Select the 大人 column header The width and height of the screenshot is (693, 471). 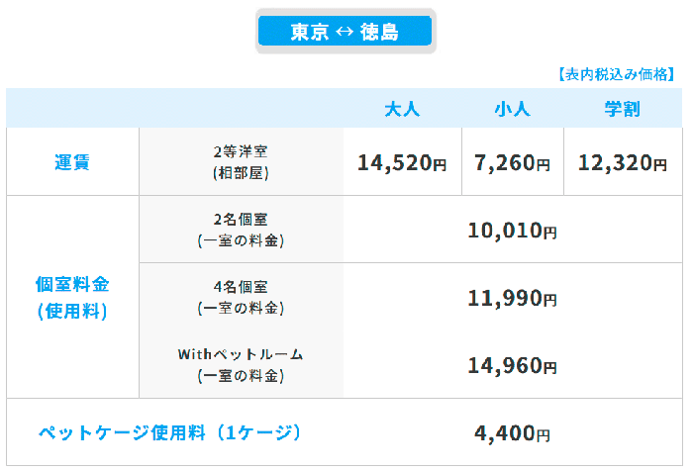point(402,109)
